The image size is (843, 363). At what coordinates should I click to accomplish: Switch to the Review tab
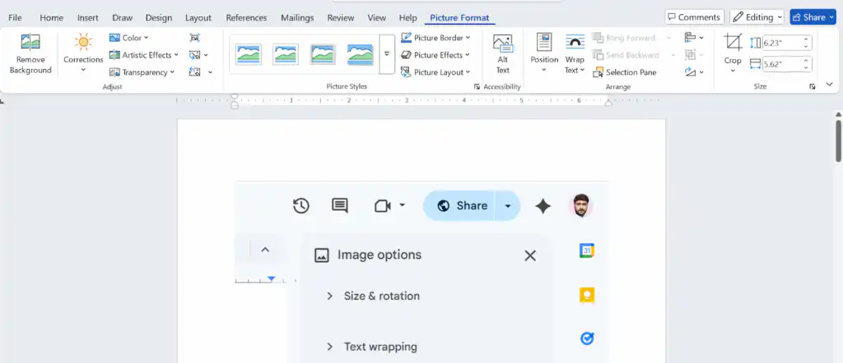341,18
